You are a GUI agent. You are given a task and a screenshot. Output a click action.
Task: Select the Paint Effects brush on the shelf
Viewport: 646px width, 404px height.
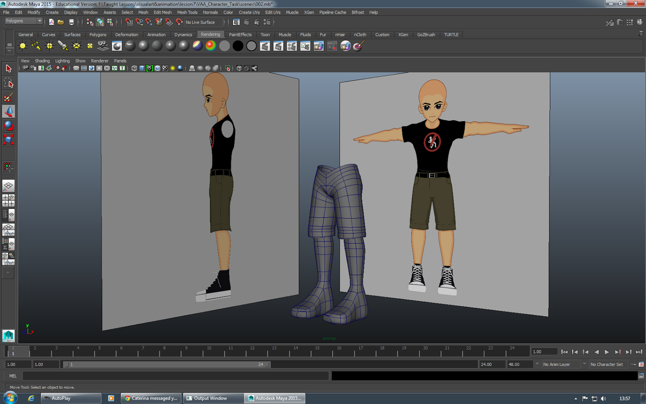click(x=357, y=46)
